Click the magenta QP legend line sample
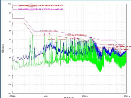The height and width of the screenshot is (98, 131). (15, 9)
